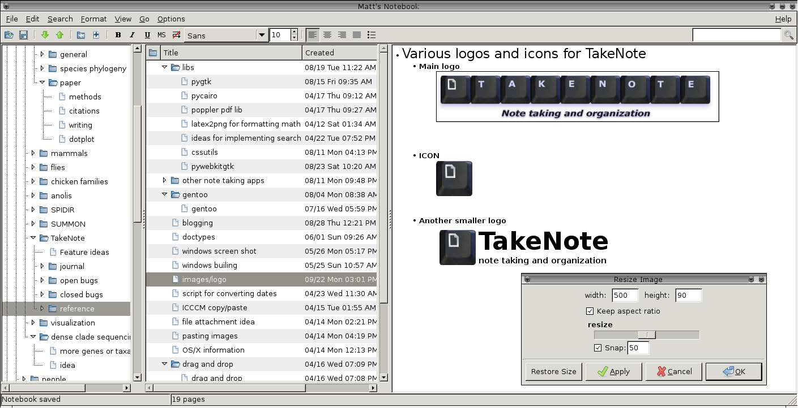Center align the text
This screenshot has width=798, height=408.
tap(327, 35)
